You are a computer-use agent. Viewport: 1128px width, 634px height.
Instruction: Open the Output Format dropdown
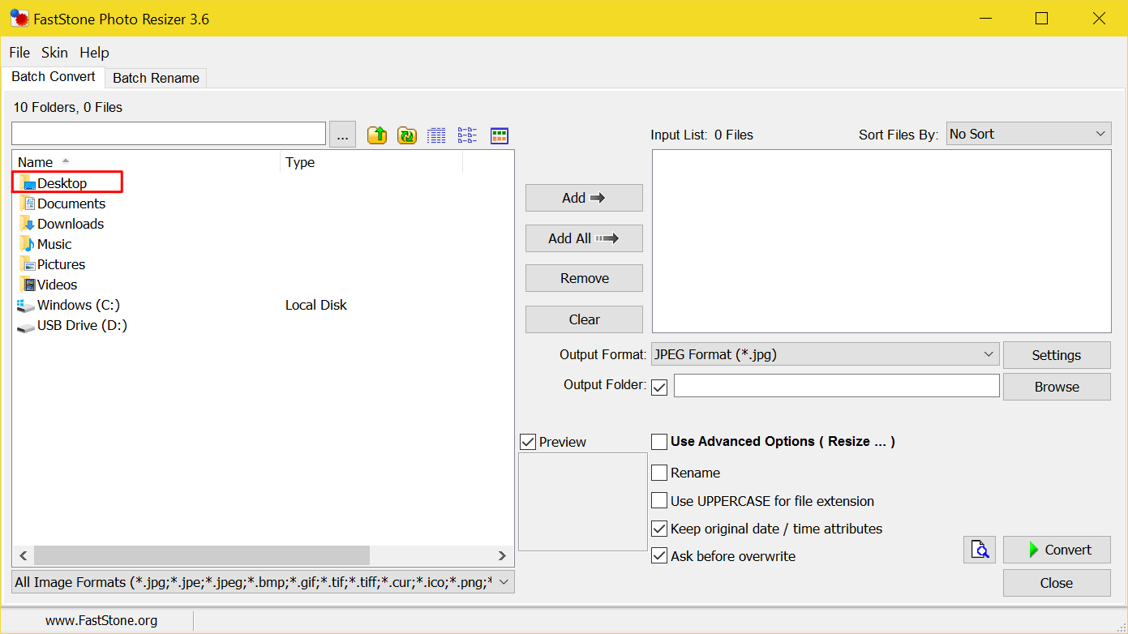click(826, 353)
